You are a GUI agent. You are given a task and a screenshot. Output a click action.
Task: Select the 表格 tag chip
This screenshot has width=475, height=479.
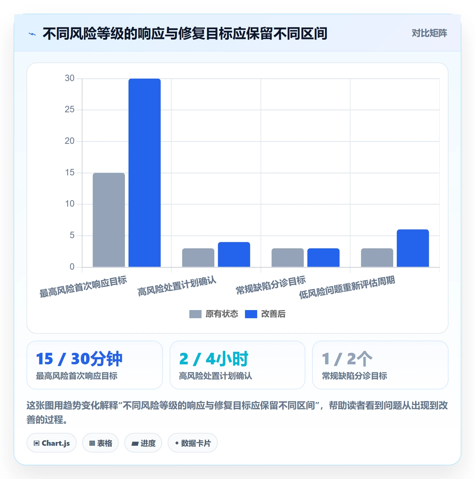[x=100, y=443]
